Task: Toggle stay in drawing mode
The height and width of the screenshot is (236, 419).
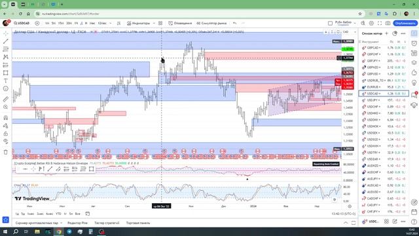Action: click(6, 126)
